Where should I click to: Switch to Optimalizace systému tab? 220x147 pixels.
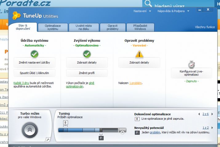(x=53, y=27)
